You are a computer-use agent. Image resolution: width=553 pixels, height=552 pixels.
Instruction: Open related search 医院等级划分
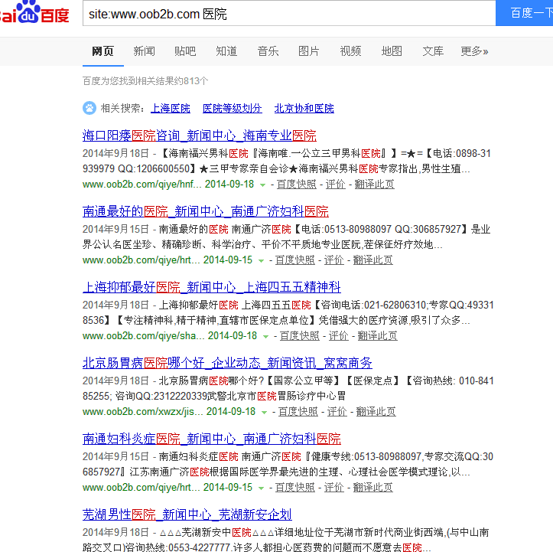click(x=232, y=109)
